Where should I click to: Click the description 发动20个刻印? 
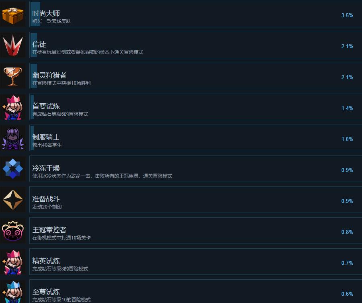pyautogui.click(x=47, y=207)
